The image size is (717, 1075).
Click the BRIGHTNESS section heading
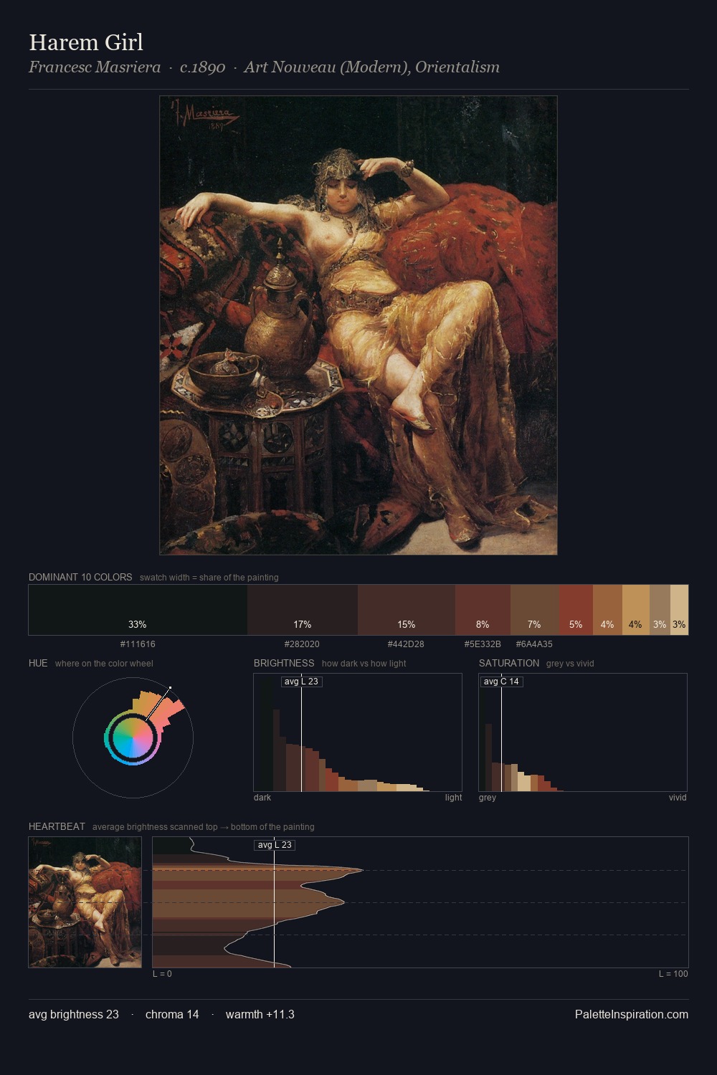(284, 663)
